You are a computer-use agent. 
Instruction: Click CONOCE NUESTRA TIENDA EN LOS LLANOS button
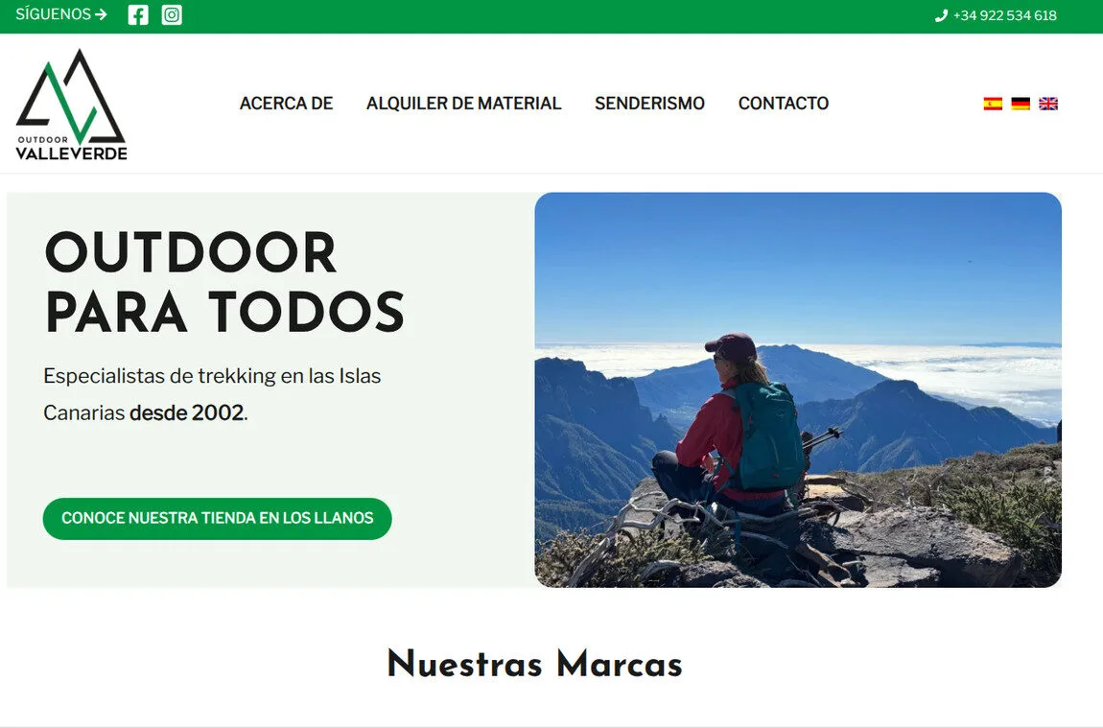(218, 518)
